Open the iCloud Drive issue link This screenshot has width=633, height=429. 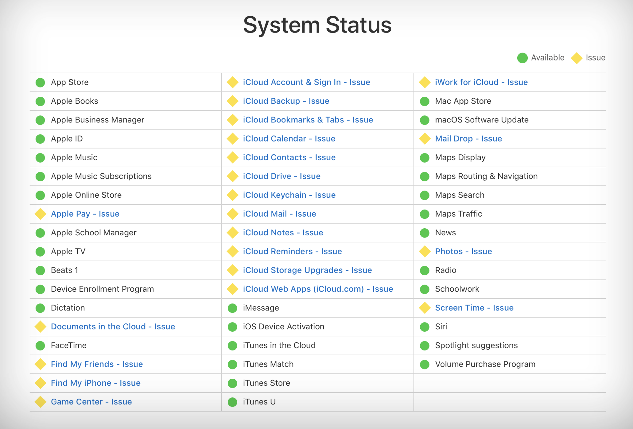282,176
